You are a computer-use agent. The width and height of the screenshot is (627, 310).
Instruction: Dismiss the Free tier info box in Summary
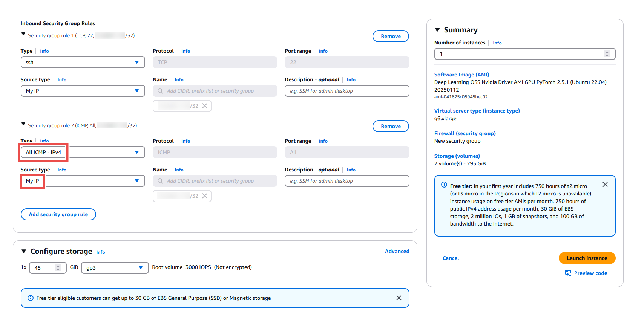[605, 185]
